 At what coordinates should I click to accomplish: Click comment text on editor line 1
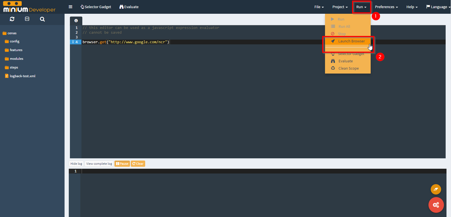coord(151,28)
